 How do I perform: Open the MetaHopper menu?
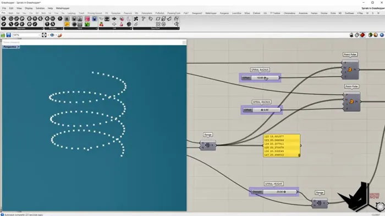click(x=63, y=8)
